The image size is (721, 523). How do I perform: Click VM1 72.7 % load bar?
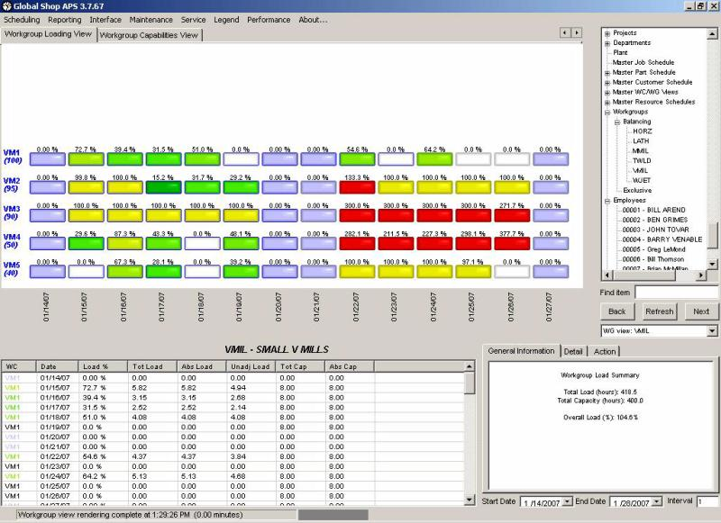pos(86,159)
